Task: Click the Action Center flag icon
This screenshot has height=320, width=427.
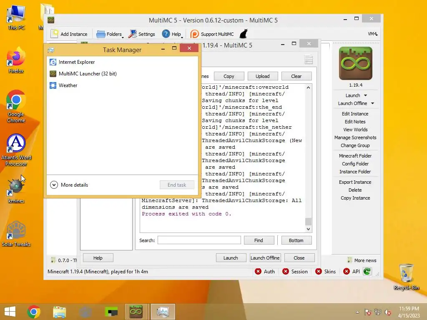Action: point(367,312)
